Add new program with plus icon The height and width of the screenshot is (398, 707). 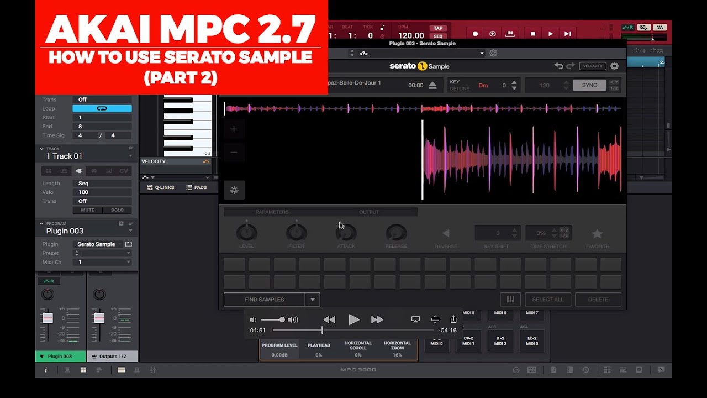tap(121, 223)
